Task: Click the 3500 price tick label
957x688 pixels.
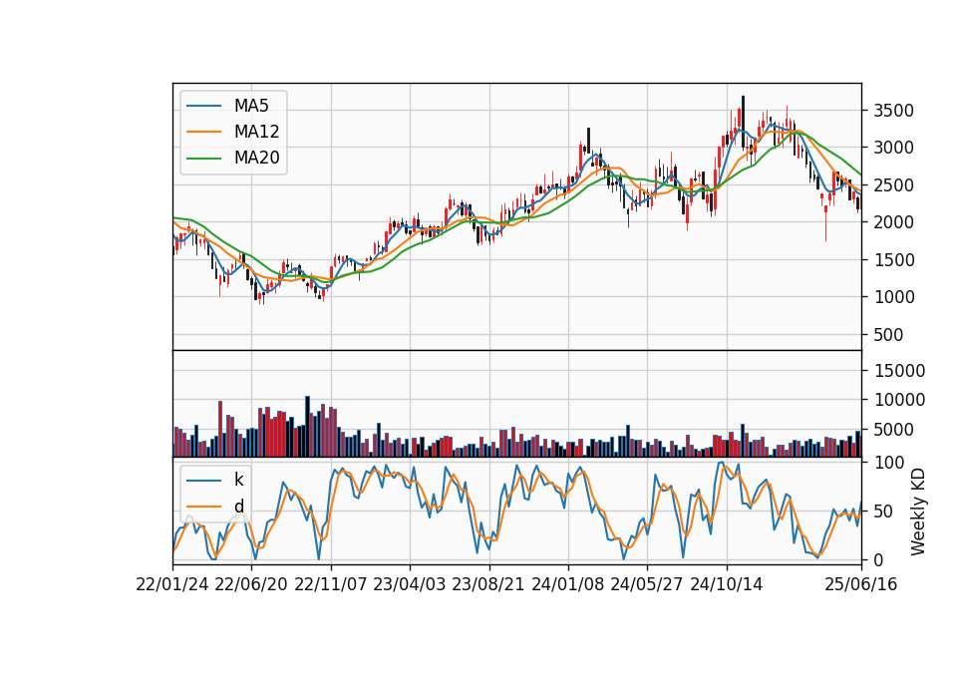Action: 893,111
